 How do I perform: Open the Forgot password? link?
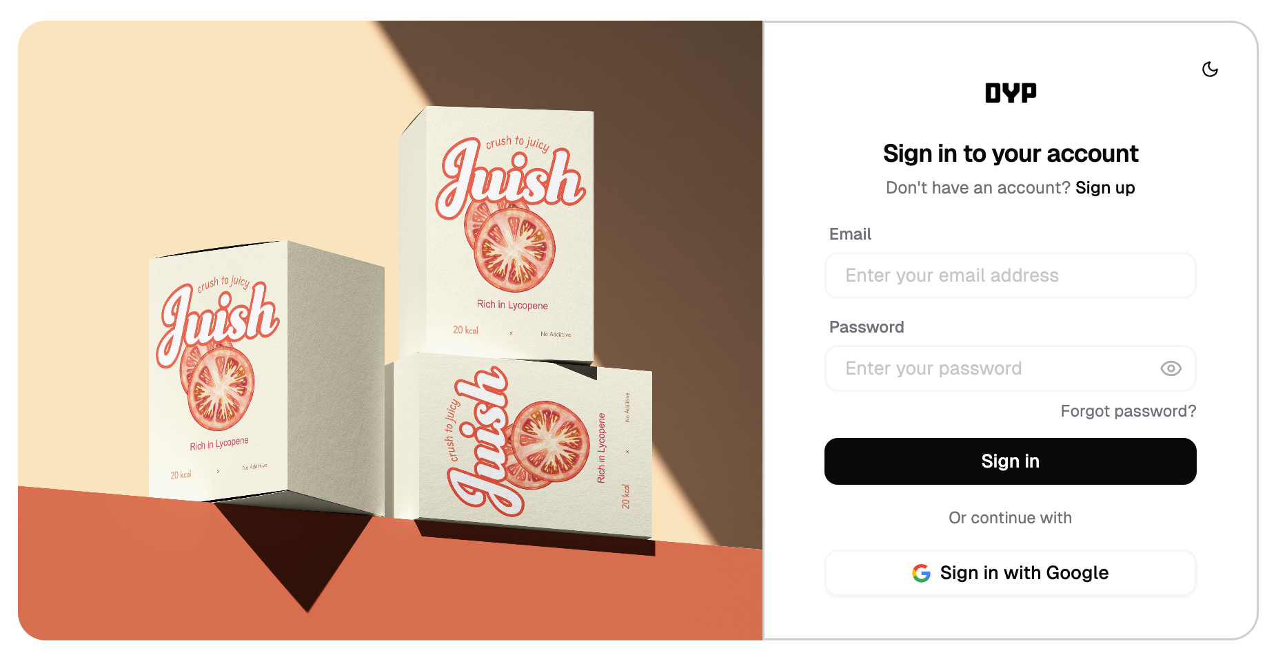tap(1128, 411)
